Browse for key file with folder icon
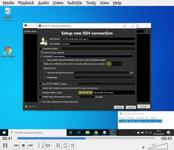Image resolution: width=174 pixels, height=150 pixels. [x=132, y=73]
